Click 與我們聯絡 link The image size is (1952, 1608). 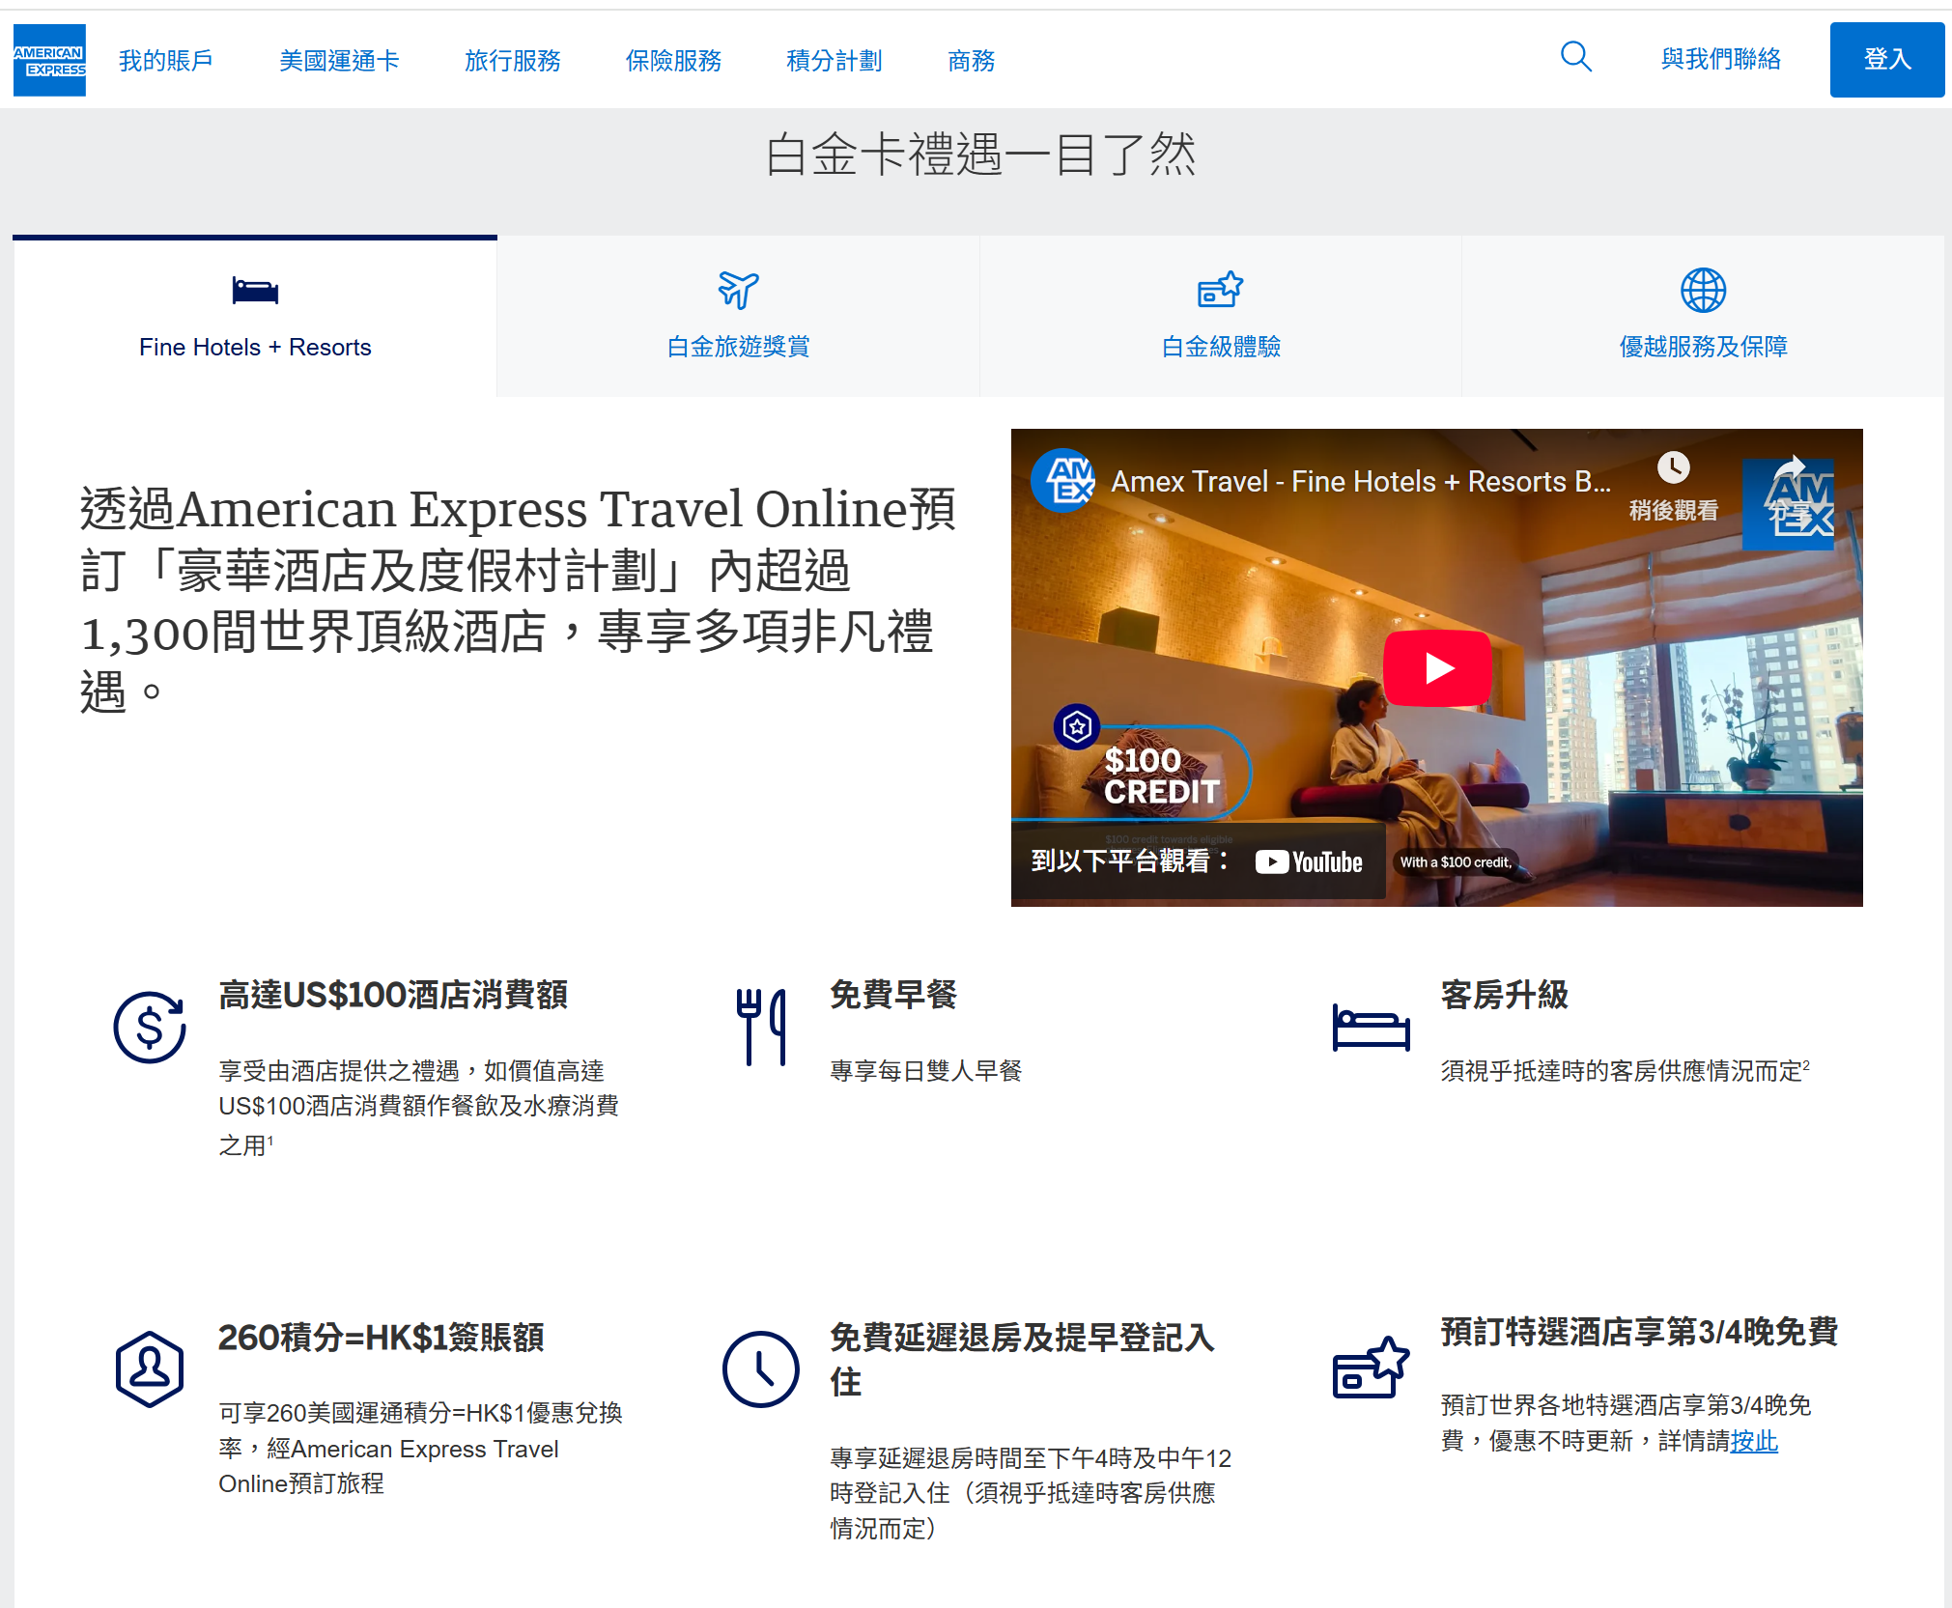tap(1721, 59)
